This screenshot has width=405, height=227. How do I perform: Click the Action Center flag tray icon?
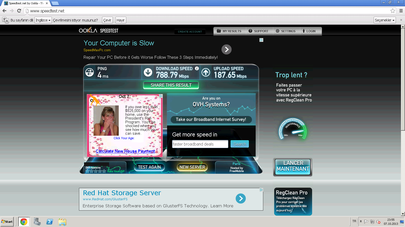coord(366,222)
